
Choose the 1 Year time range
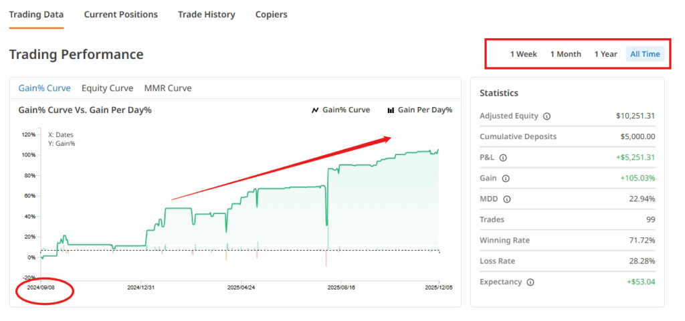(605, 54)
